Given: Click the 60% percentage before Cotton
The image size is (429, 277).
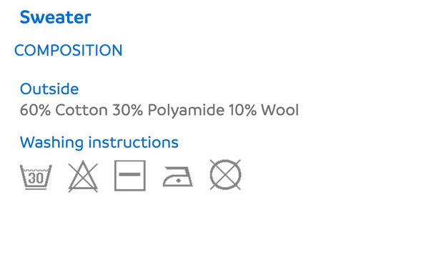Looking at the screenshot, I should coord(35,110).
